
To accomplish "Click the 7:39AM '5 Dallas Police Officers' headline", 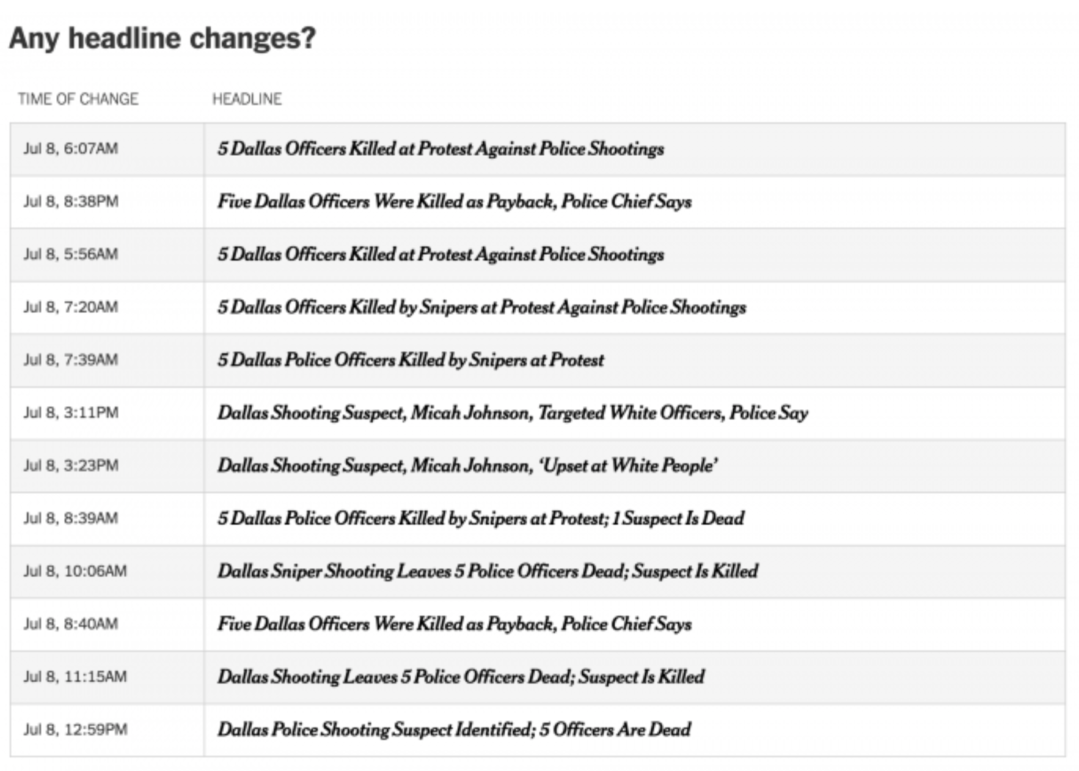I will pos(411,360).
